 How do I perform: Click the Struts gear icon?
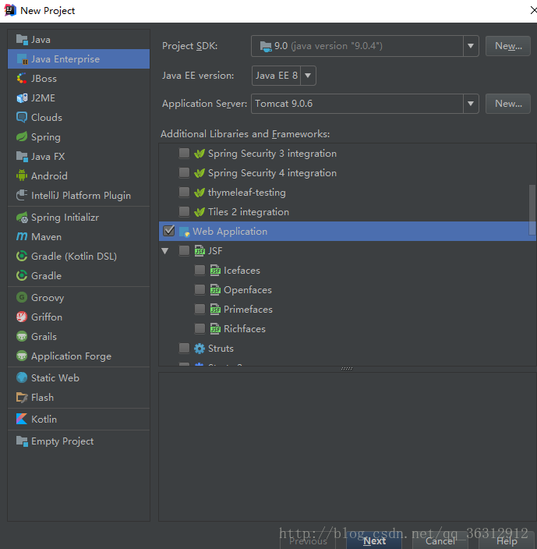point(200,349)
